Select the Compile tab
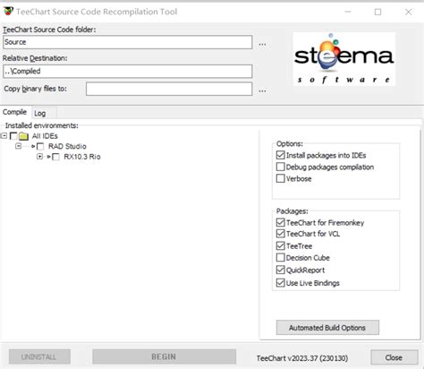Image resolution: width=424 pixels, height=369 pixels. (15, 112)
